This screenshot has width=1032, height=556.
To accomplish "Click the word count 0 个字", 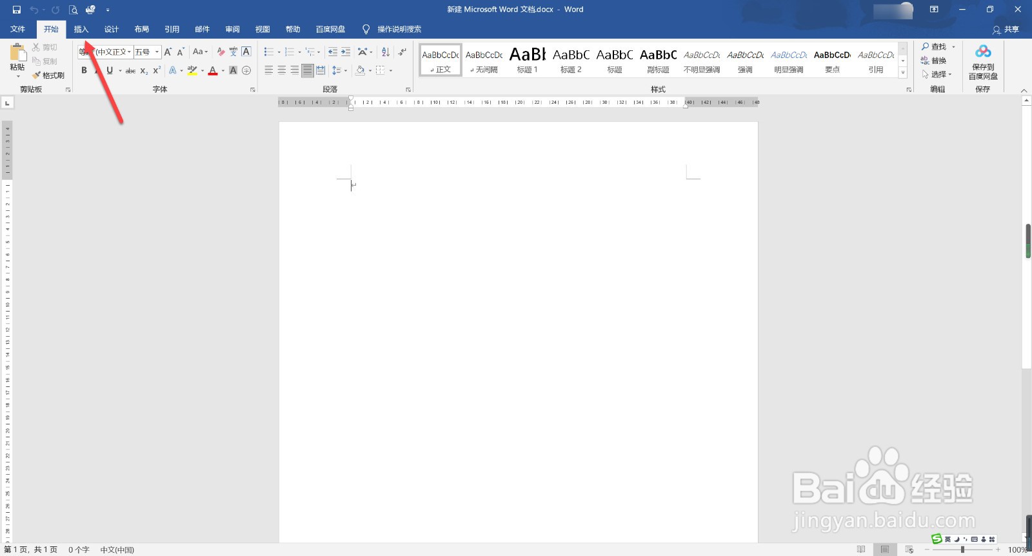I will (x=79, y=550).
